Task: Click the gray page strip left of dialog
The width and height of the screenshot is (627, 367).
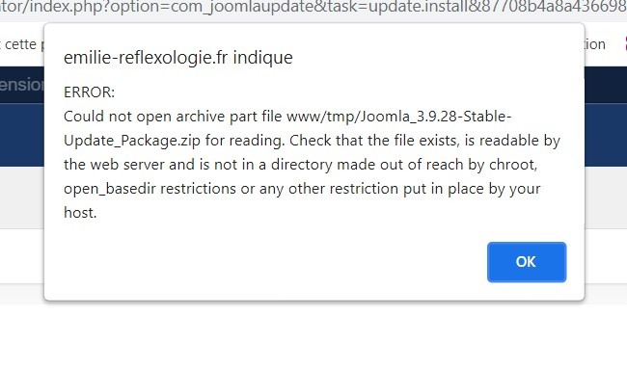Action: coord(21,197)
